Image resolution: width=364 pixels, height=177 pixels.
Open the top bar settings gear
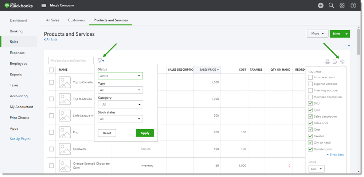coord(342,5)
